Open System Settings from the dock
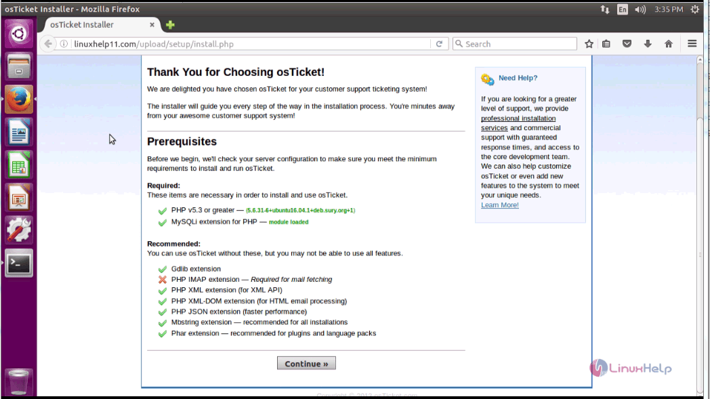Screen dimensions: 710x399 coord(18,230)
